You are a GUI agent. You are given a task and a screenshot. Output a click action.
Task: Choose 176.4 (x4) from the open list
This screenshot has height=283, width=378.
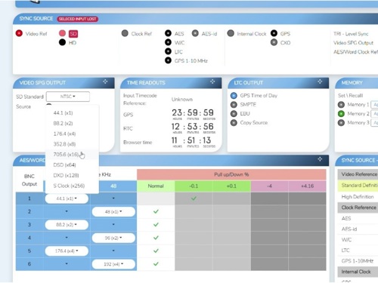[72, 134]
